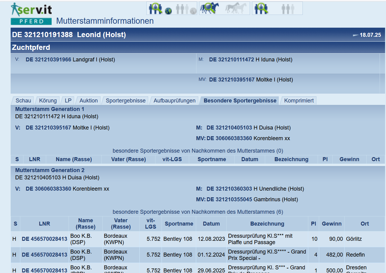Click the greyed people icon beside the grey globe

[182, 9]
